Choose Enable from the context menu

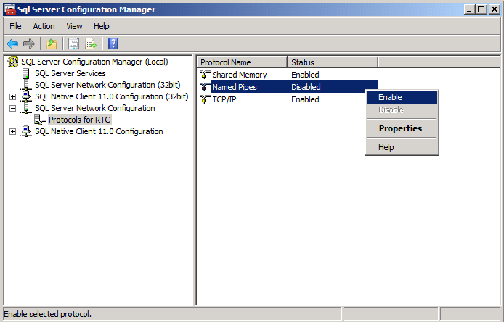pyautogui.click(x=402, y=97)
